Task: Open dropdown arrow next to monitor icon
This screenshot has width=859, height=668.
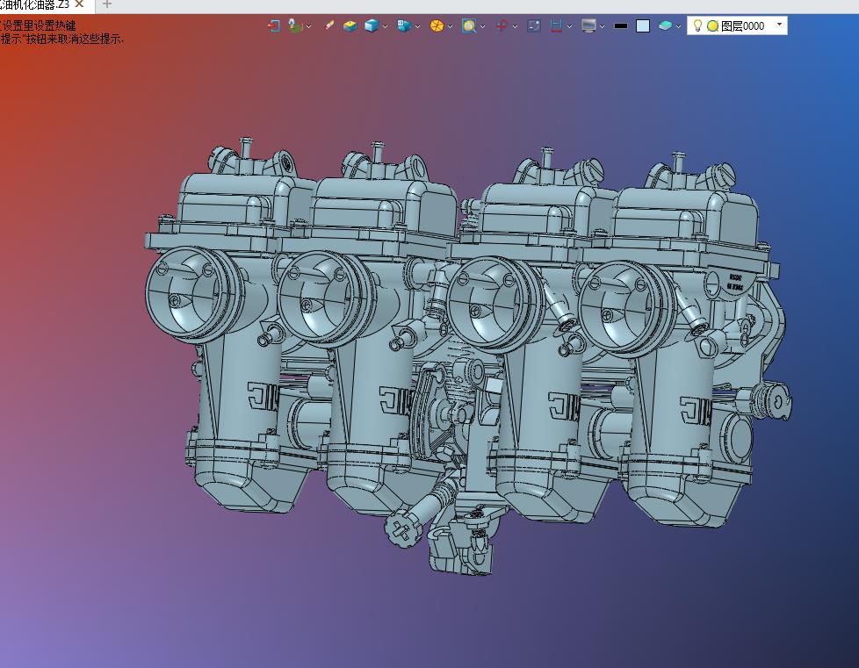Action: tap(602, 26)
